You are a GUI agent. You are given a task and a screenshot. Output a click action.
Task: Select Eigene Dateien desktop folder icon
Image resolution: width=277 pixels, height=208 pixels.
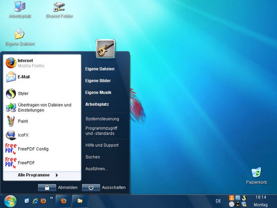click(x=20, y=37)
